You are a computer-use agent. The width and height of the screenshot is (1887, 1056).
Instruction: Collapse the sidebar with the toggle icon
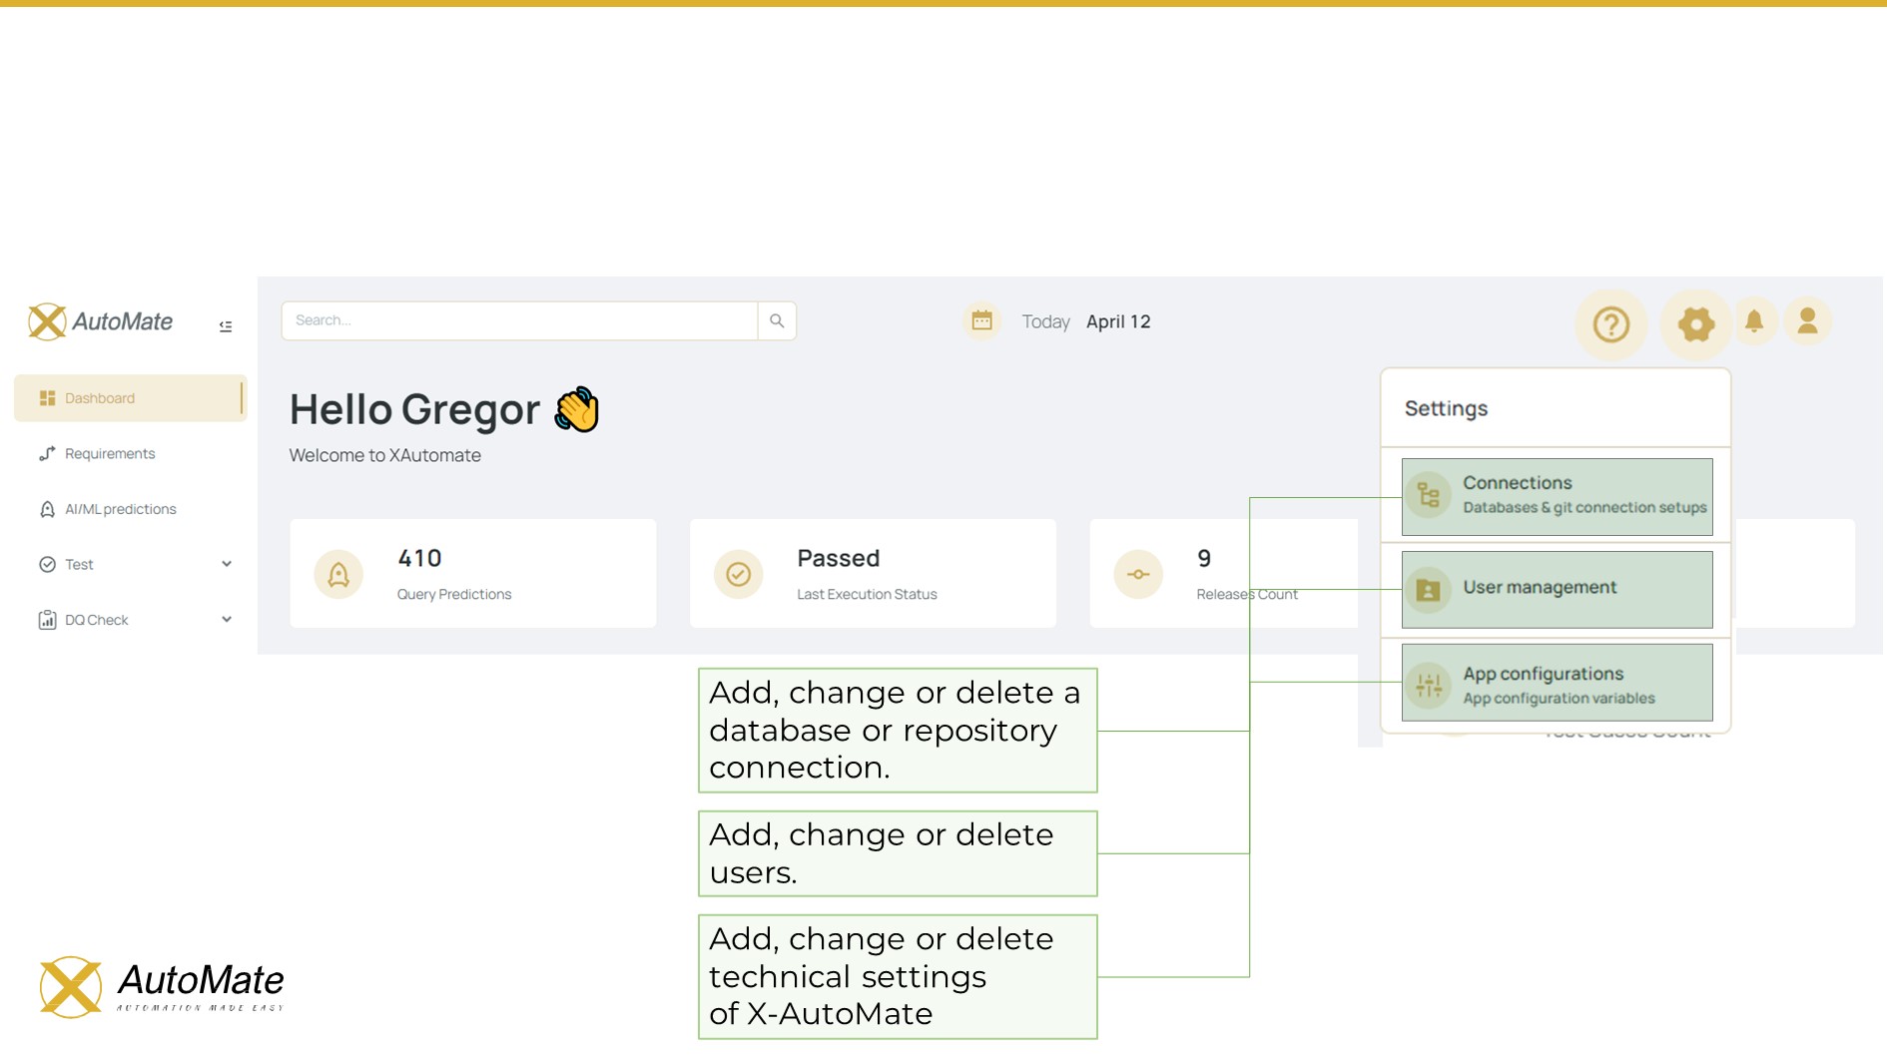tap(226, 326)
